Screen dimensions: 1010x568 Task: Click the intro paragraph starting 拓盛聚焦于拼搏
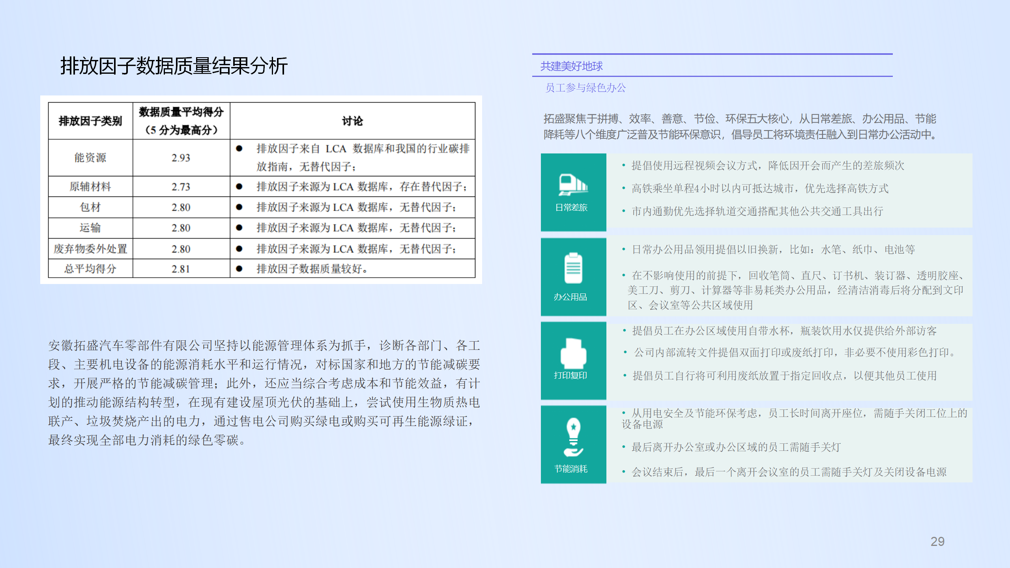tap(740, 127)
